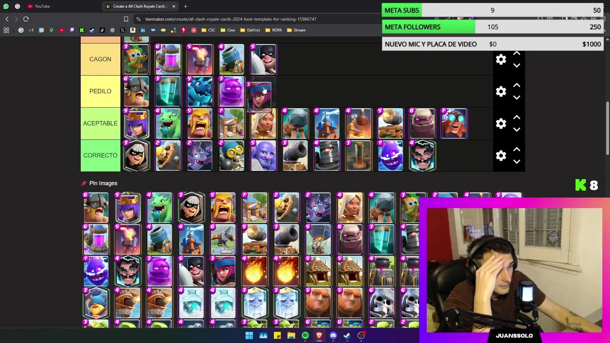Select Electro Giant card in the ACEPTABLE row
Image resolution: width=610 pixels, height=343 pixels.
pyautogui.click(x=454, y=123)
